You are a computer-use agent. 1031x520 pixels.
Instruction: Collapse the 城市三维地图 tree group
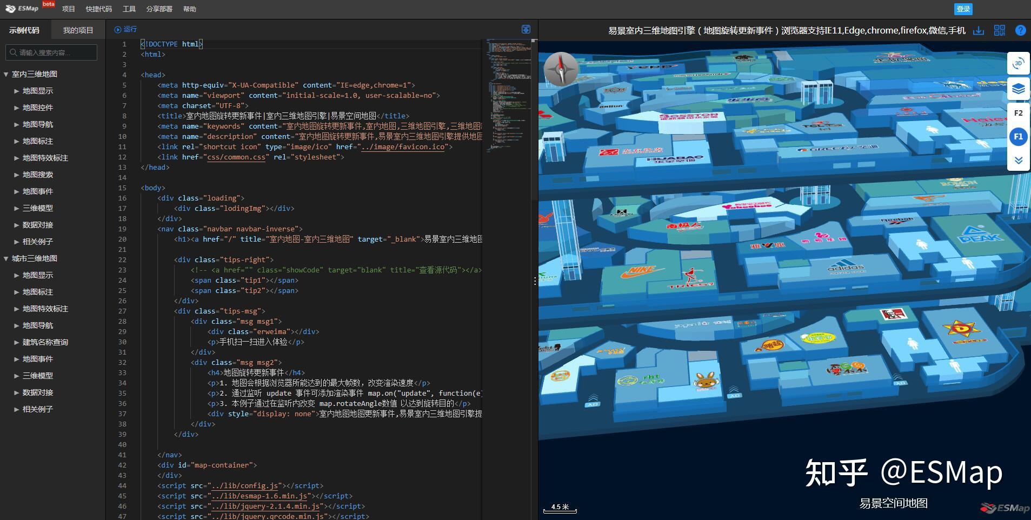[6, 259]
